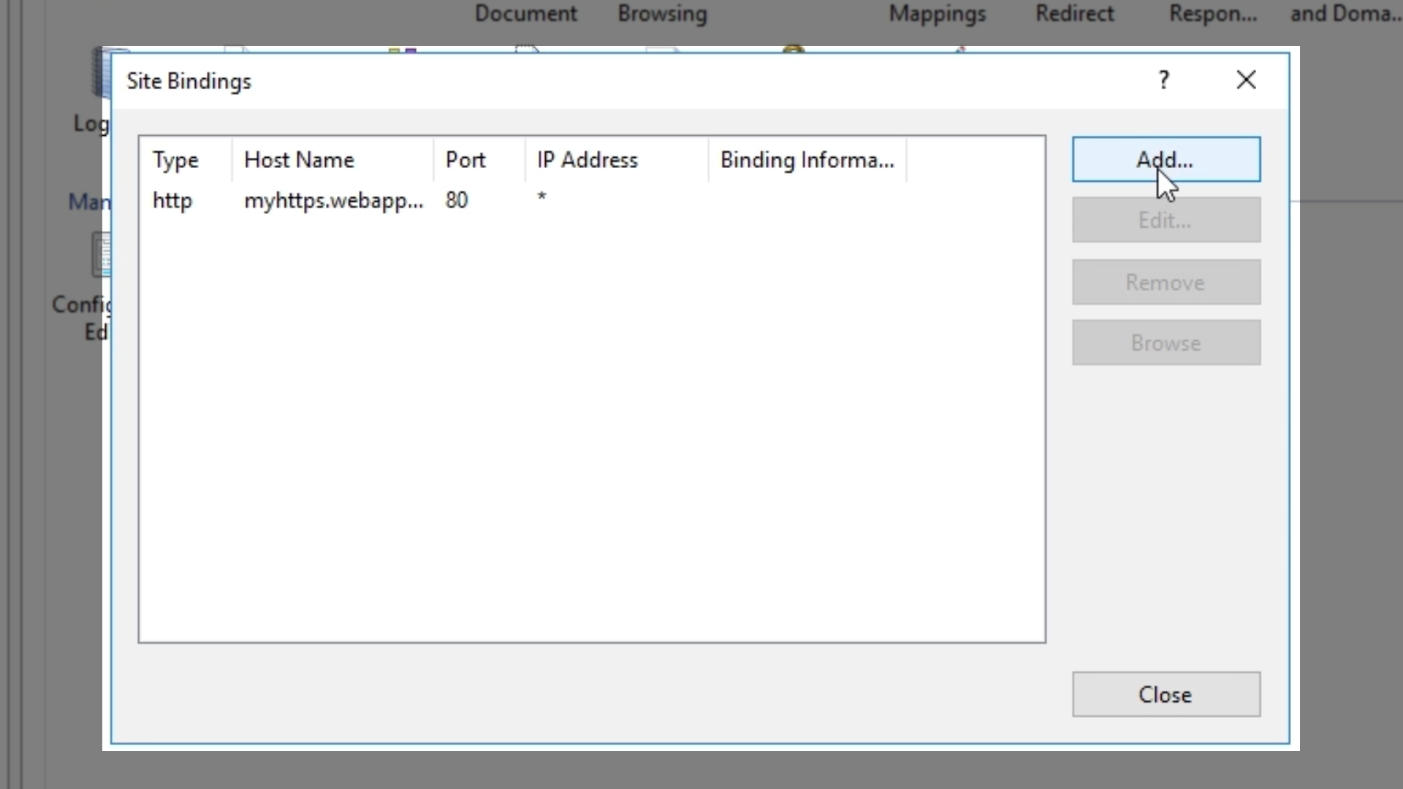Click the asterisk IP address cell

pos(541,197)
